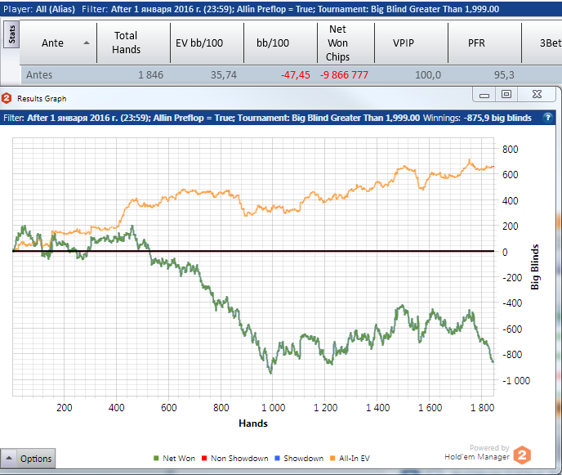Viewport: 562px width, 475px height.
Task: Click the Hands axis title
Action: tap(253, 423)
